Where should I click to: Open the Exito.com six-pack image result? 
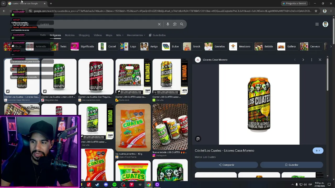click(x=133, y=77)
